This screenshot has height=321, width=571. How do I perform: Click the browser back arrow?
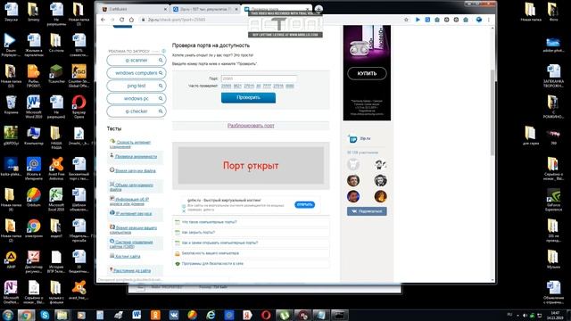[103, 20]
